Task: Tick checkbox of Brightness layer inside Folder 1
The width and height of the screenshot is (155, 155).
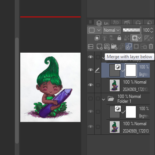Action: [98, 112]
